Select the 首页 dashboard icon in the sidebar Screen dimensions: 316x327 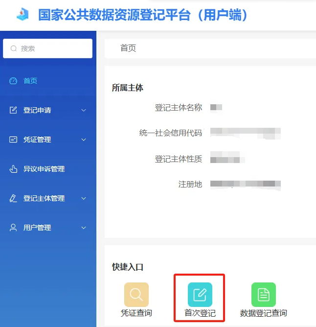13,81
